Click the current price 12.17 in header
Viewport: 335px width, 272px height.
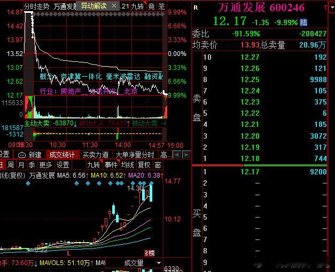pyautogui.click(x=230, y=21)
